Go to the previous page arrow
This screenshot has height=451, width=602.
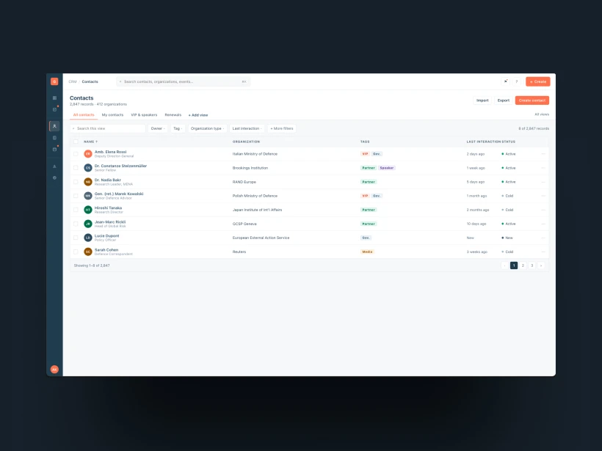click(505, 265)
